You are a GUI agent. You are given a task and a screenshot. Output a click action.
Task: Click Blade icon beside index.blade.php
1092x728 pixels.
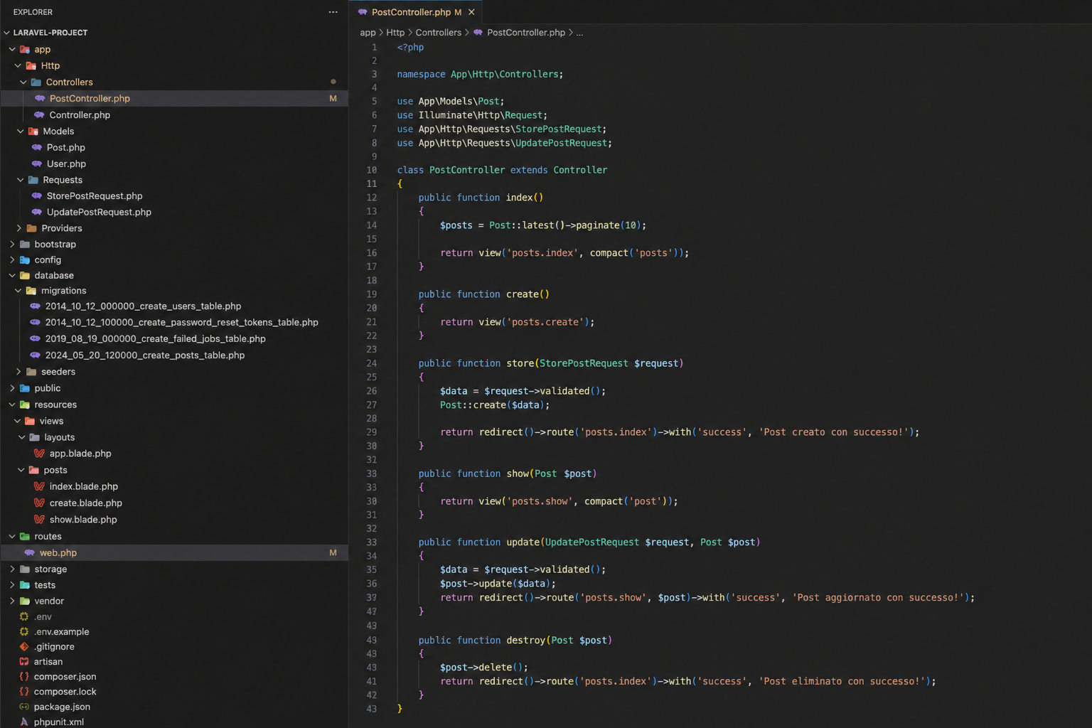tap(39, 486)
